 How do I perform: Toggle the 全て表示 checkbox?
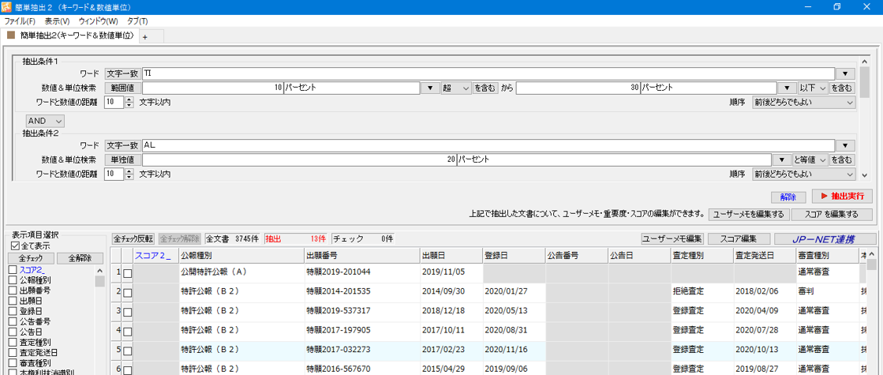point(15,246)
